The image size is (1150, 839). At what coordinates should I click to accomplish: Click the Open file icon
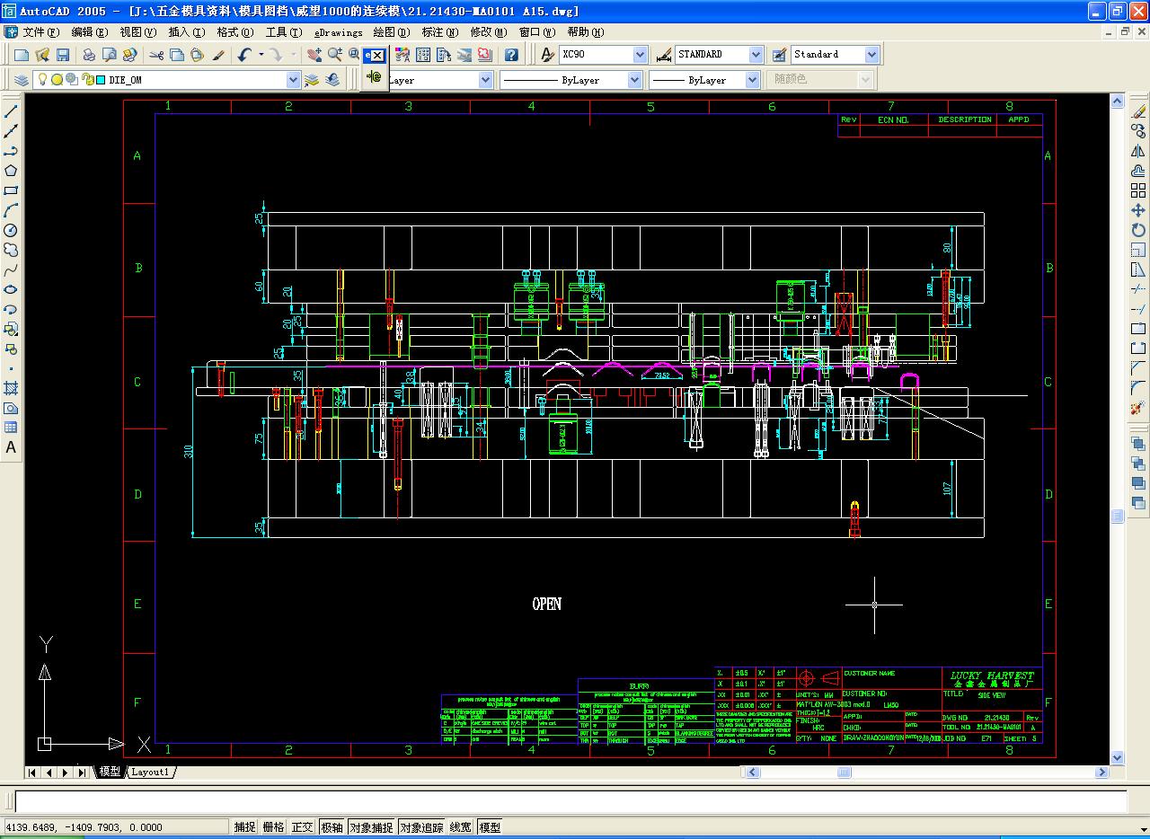(42, 55)
